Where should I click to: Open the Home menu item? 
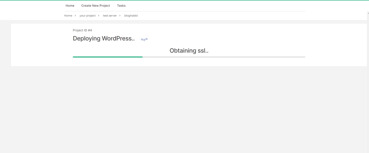pyautogui.click(x=70, y=6)
